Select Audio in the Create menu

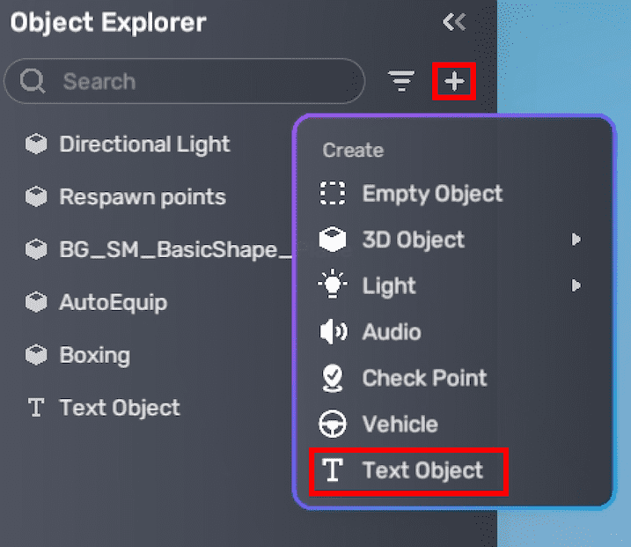pos(391,332)
